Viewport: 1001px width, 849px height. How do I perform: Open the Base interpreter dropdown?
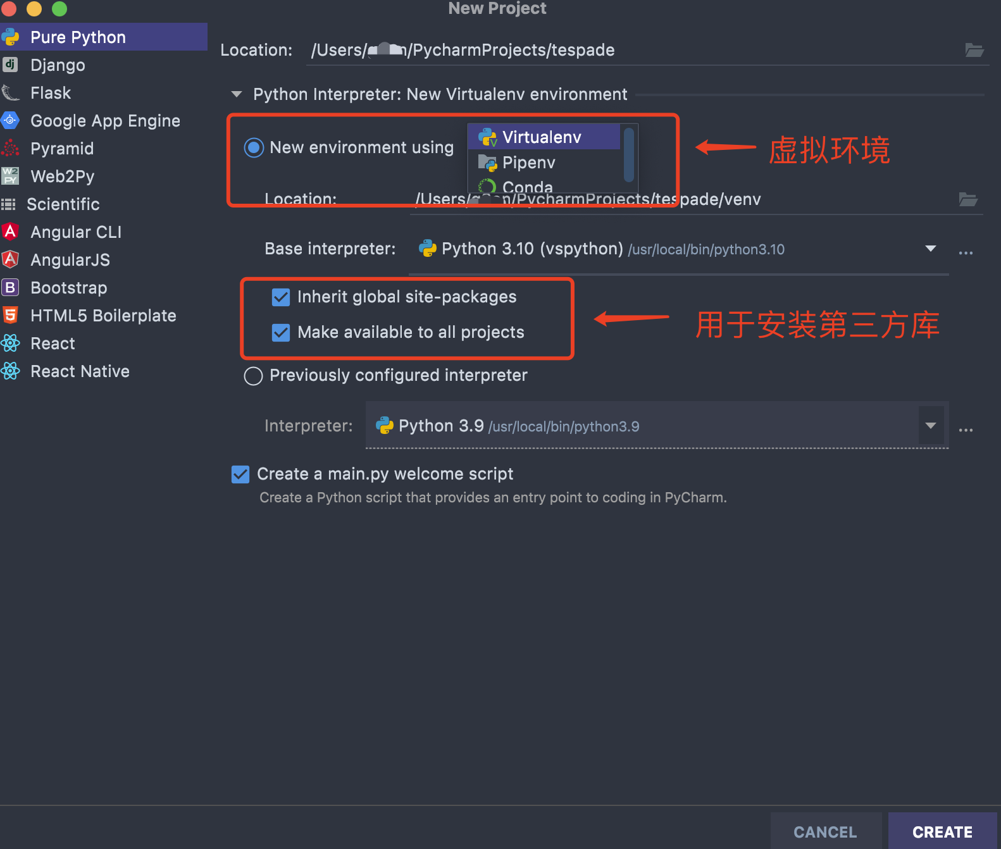[x=930, y=249]
